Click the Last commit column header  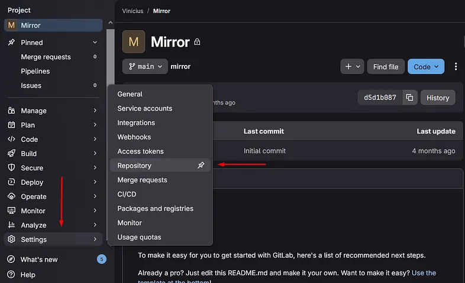tap(264, 131)
